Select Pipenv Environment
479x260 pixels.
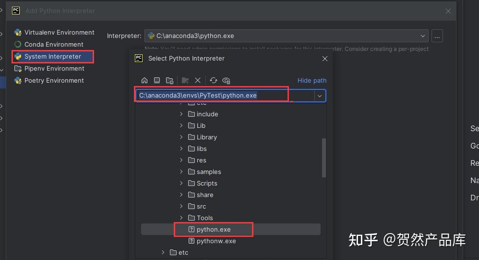[54, 69]
